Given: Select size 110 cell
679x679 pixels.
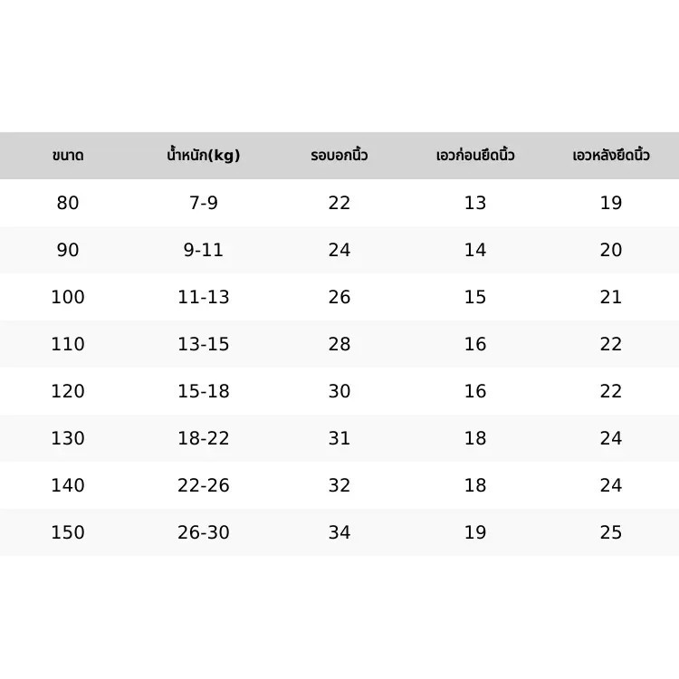Looking at the screenshot, I should [x=68, y=344].
